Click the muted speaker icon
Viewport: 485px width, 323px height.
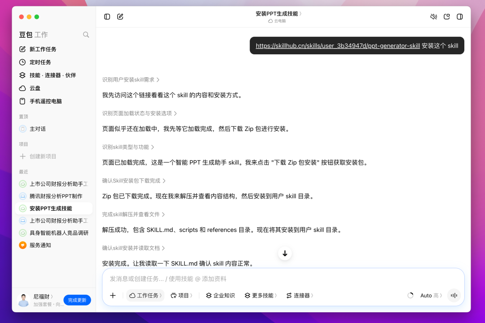434,17
